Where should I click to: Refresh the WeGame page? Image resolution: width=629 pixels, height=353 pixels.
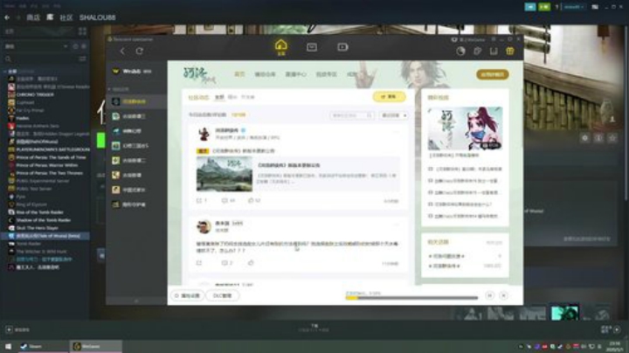pyautogui.click(x=139, y=51)
